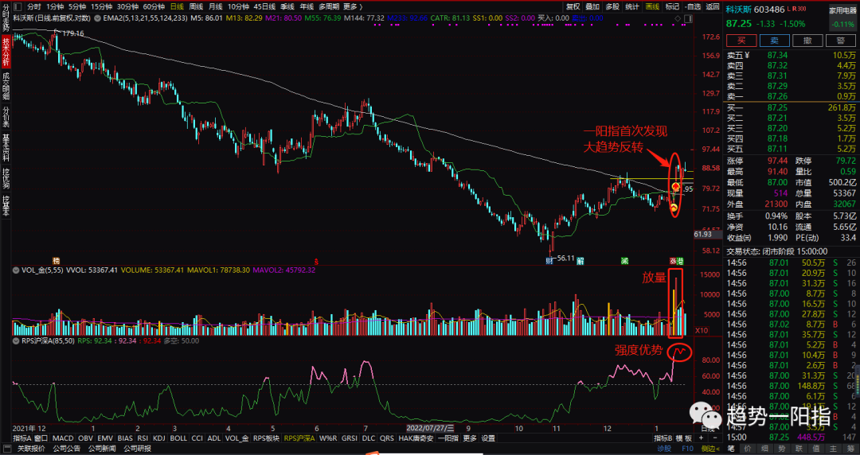The width and height of the screenshot is (860, 455).
Task: Click the 诊股 diagnosis link
Action: click(x=664, y=449)
